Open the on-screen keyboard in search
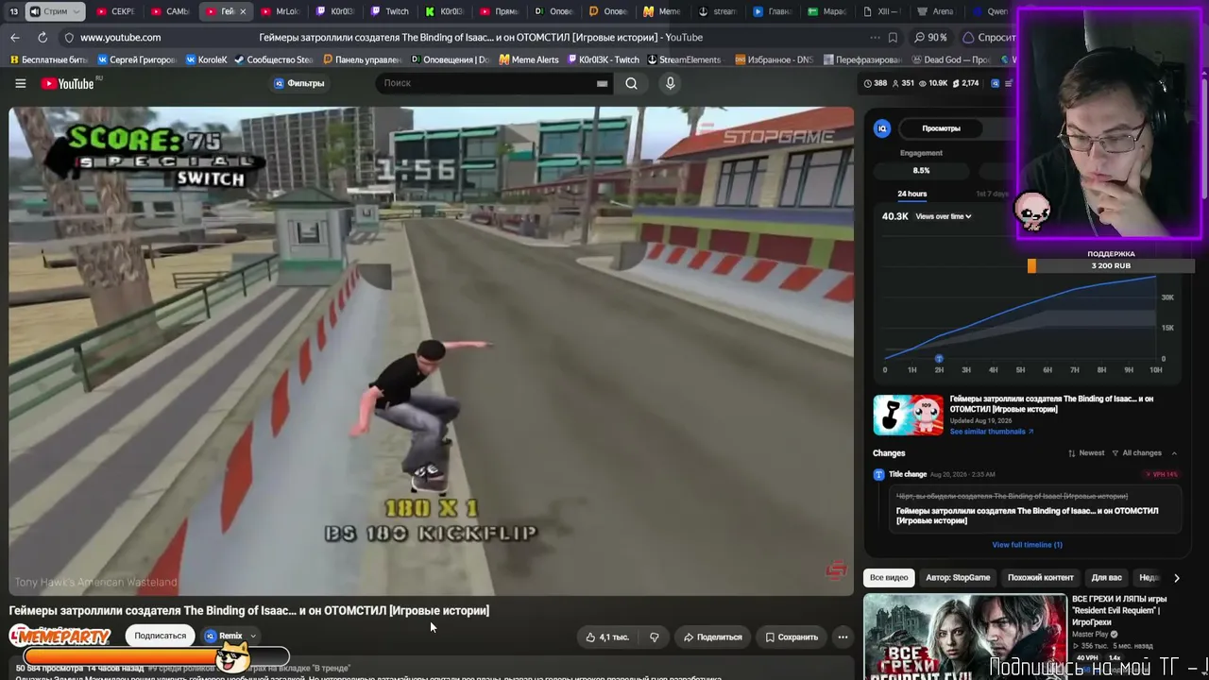This screenshot has width=1209, height=680. pos(602,83)
